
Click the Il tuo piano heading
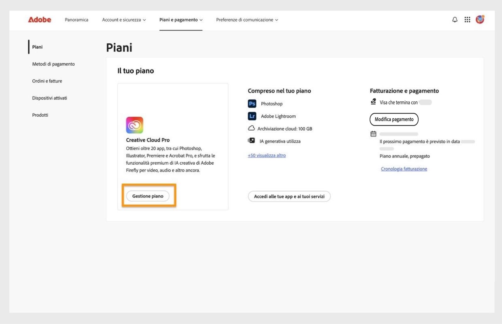point(136,71)
